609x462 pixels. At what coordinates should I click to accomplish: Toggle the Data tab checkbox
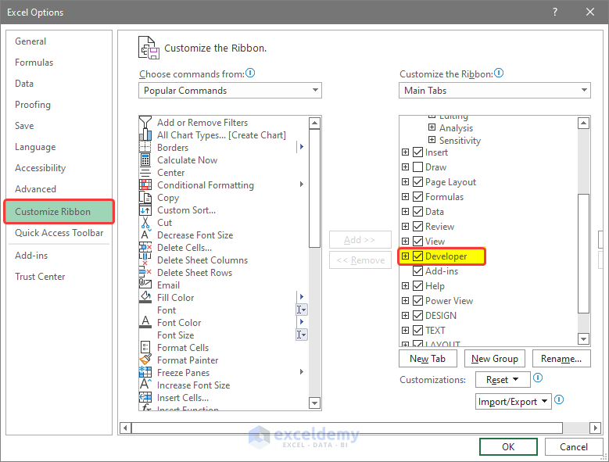pos(418,212)
